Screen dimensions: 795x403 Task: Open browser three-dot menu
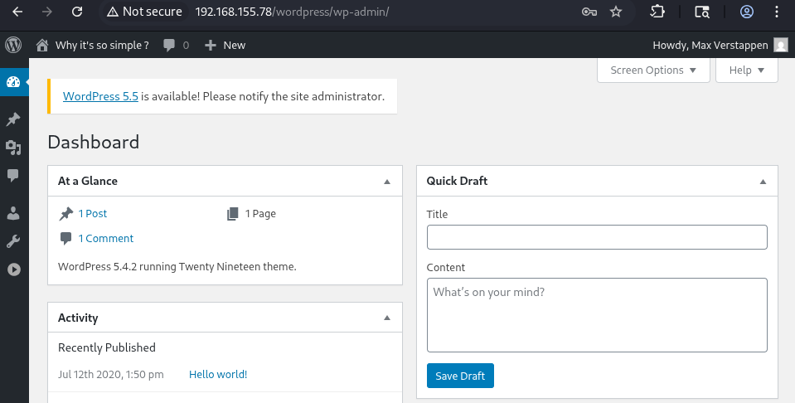[776, 12]
